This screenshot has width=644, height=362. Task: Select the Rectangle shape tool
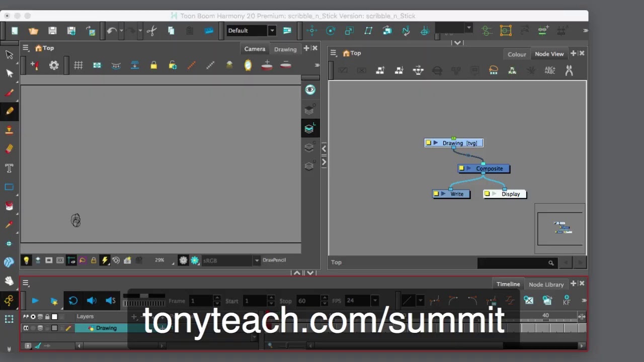click(x=9, y=187)
